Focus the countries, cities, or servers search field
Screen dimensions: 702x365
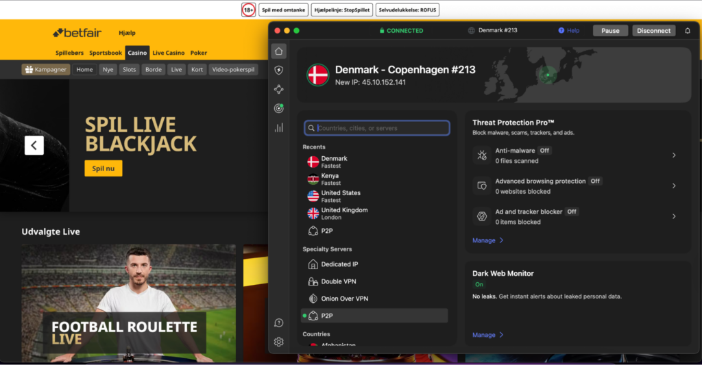377,128
